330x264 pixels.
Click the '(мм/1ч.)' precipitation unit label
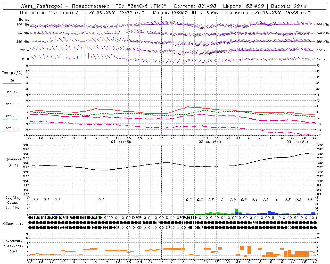pyautogui.click(x=13, y=208)
